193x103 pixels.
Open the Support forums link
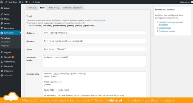(x=165, y=28)
